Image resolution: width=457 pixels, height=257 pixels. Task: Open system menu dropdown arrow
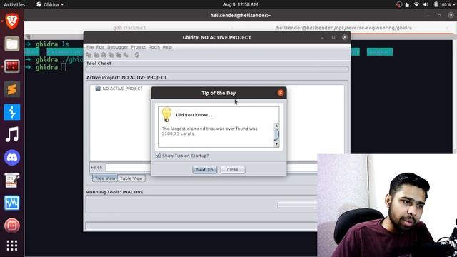(454, 5)
